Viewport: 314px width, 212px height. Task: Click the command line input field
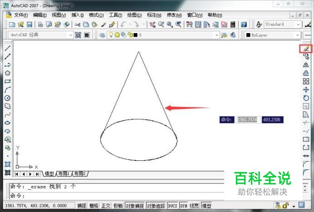117,195
